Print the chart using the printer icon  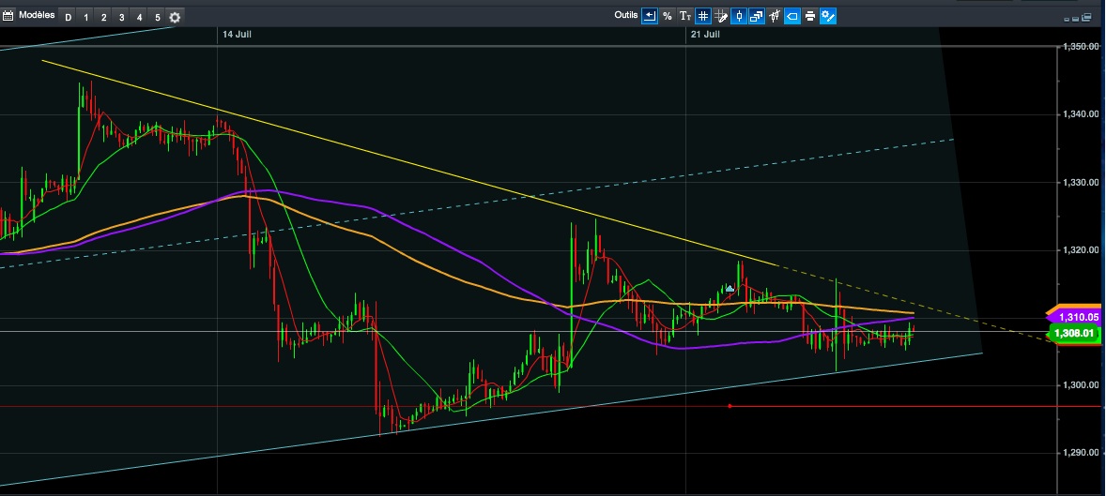point(809,16)
